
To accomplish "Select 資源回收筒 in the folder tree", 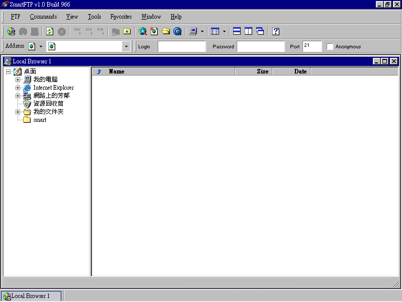I will 48,104.
